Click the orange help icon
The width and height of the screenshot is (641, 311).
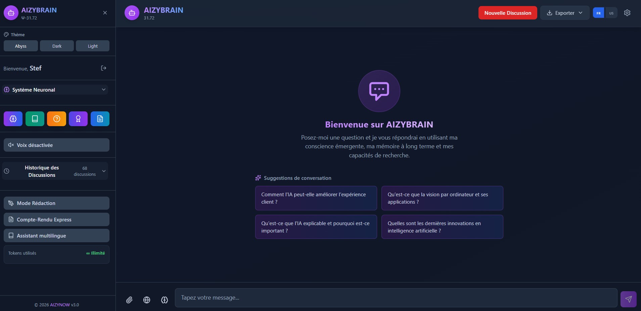pos(56,119)
